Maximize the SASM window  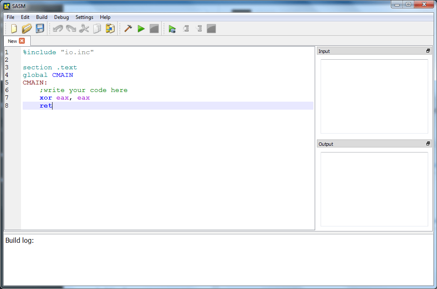pos(408,5)
